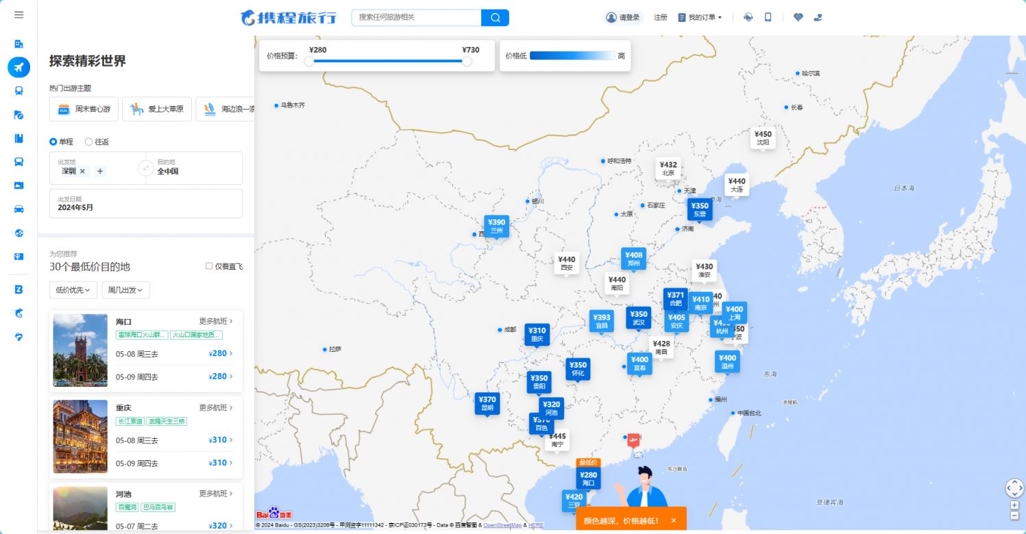The height and width of the screenshot is (534, 1026).
Task: Open 目的地 全中国 destination selector
Action: [x=194, y=168]
